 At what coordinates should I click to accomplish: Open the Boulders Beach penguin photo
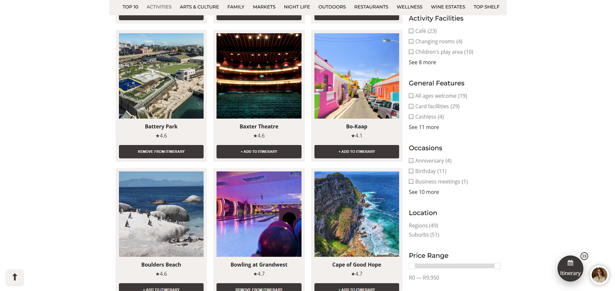(x=161, y=214)
